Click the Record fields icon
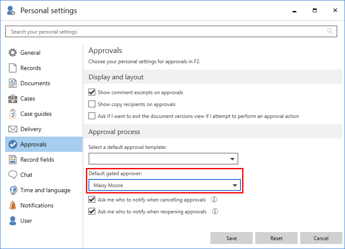Screen dimensions: 345x249 pyautogui.click(x=13, y=159)
